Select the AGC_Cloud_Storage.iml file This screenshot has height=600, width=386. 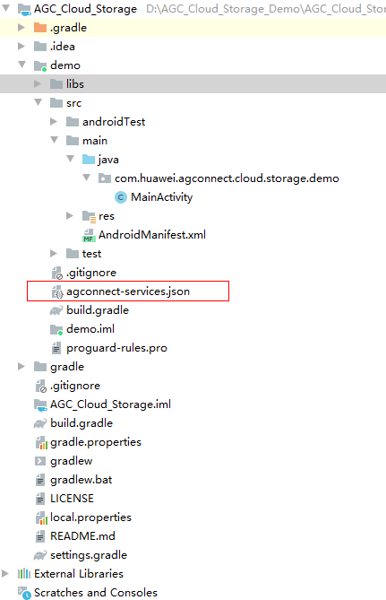tap(110, 404)
